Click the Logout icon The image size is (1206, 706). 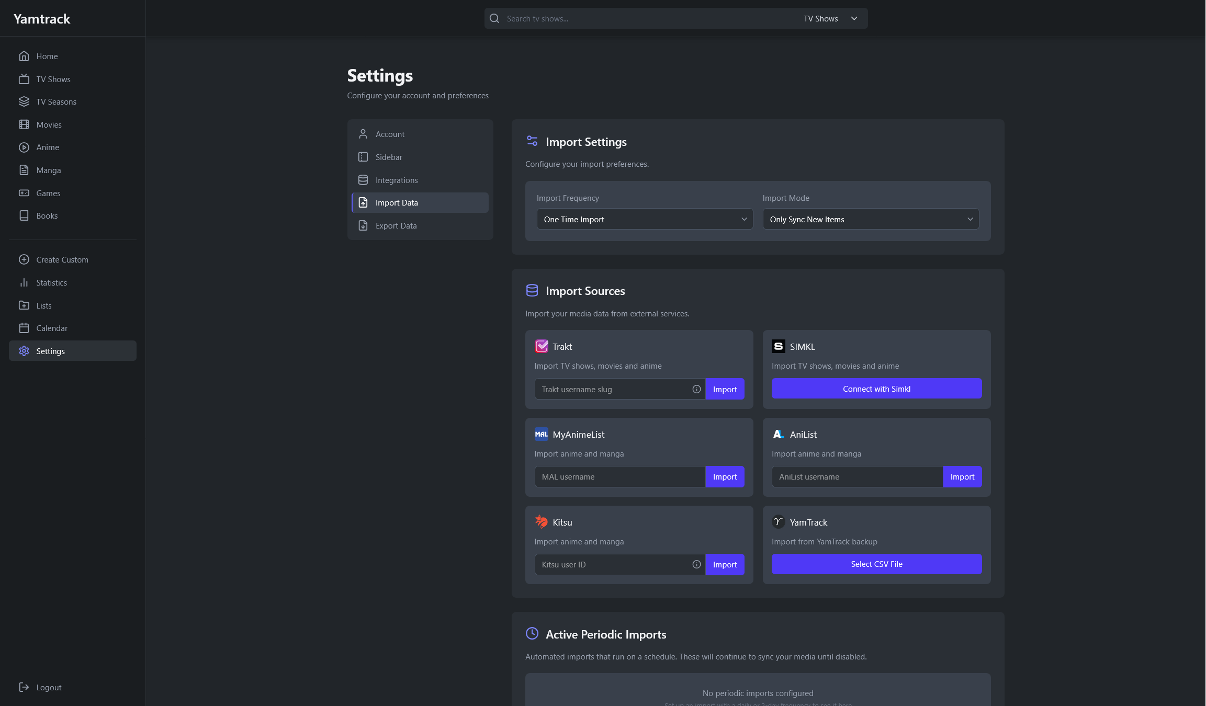click(24, 687)
